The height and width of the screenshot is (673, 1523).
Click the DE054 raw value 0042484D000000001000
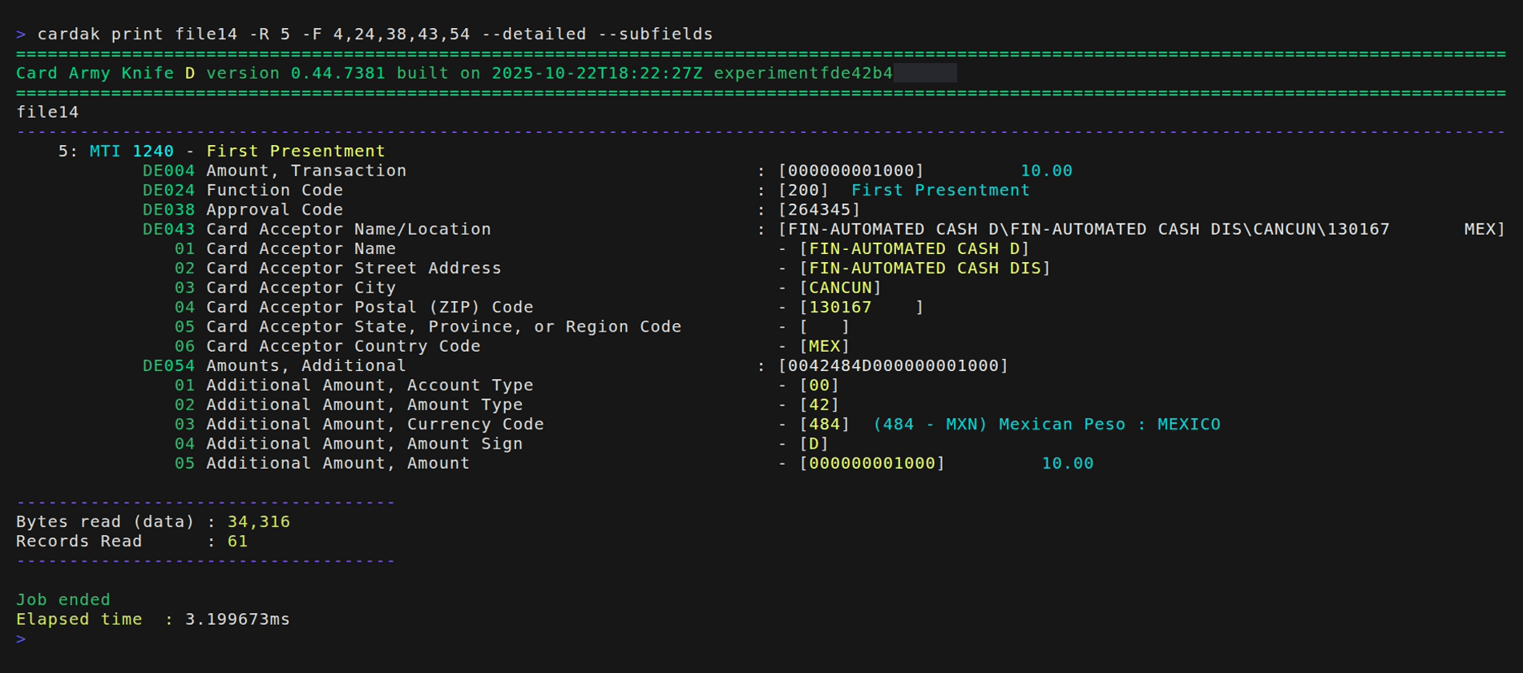[x=893, y=365]
